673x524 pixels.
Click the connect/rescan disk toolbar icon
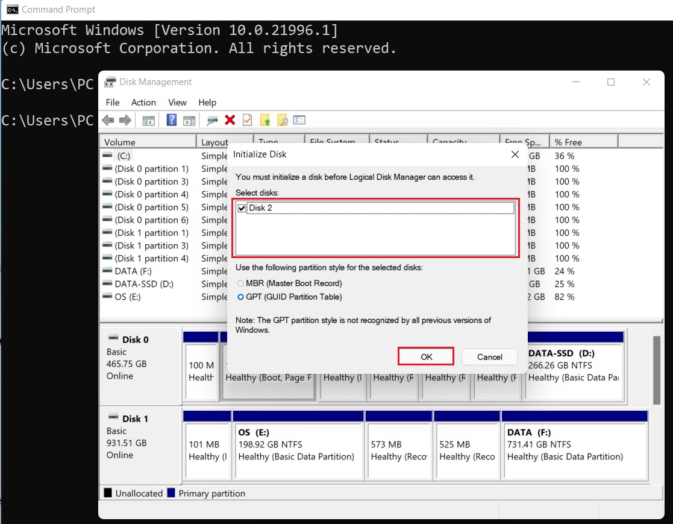click(212, 121)
